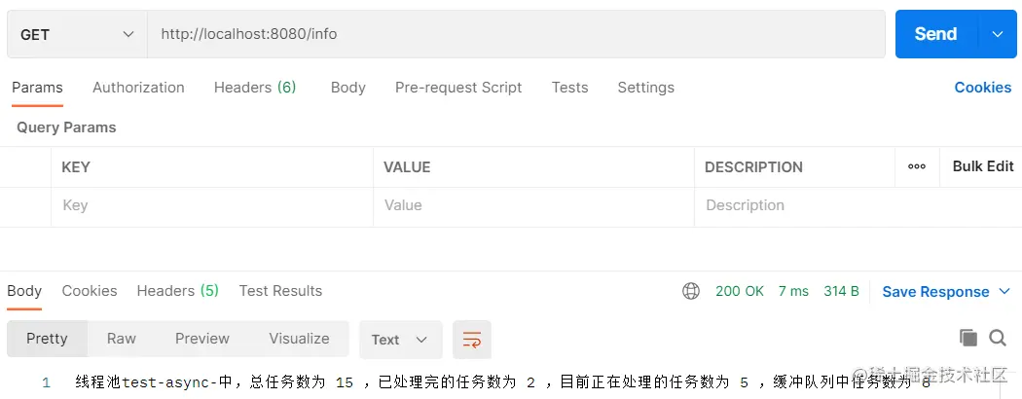The height and width of the screenshot is (399, 1022).
Task: Click the globe network icon
Action: click(x=691, y=291)
